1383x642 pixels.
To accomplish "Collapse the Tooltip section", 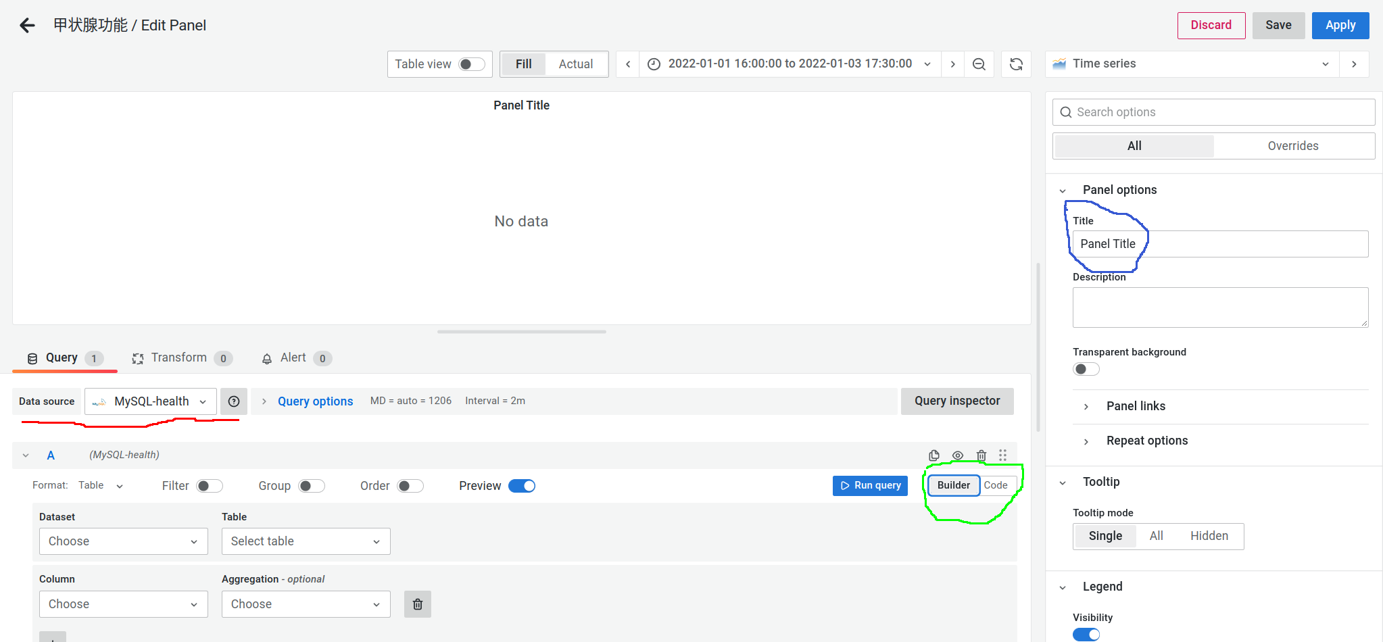I will pyautogui.click(x=1063, y=483).
